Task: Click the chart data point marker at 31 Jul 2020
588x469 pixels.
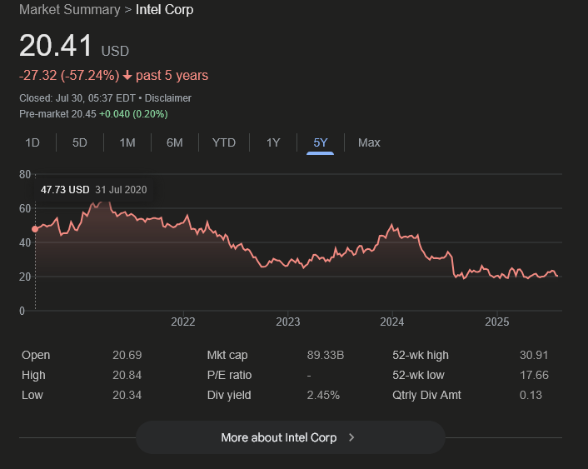Action: pos(35,229)
